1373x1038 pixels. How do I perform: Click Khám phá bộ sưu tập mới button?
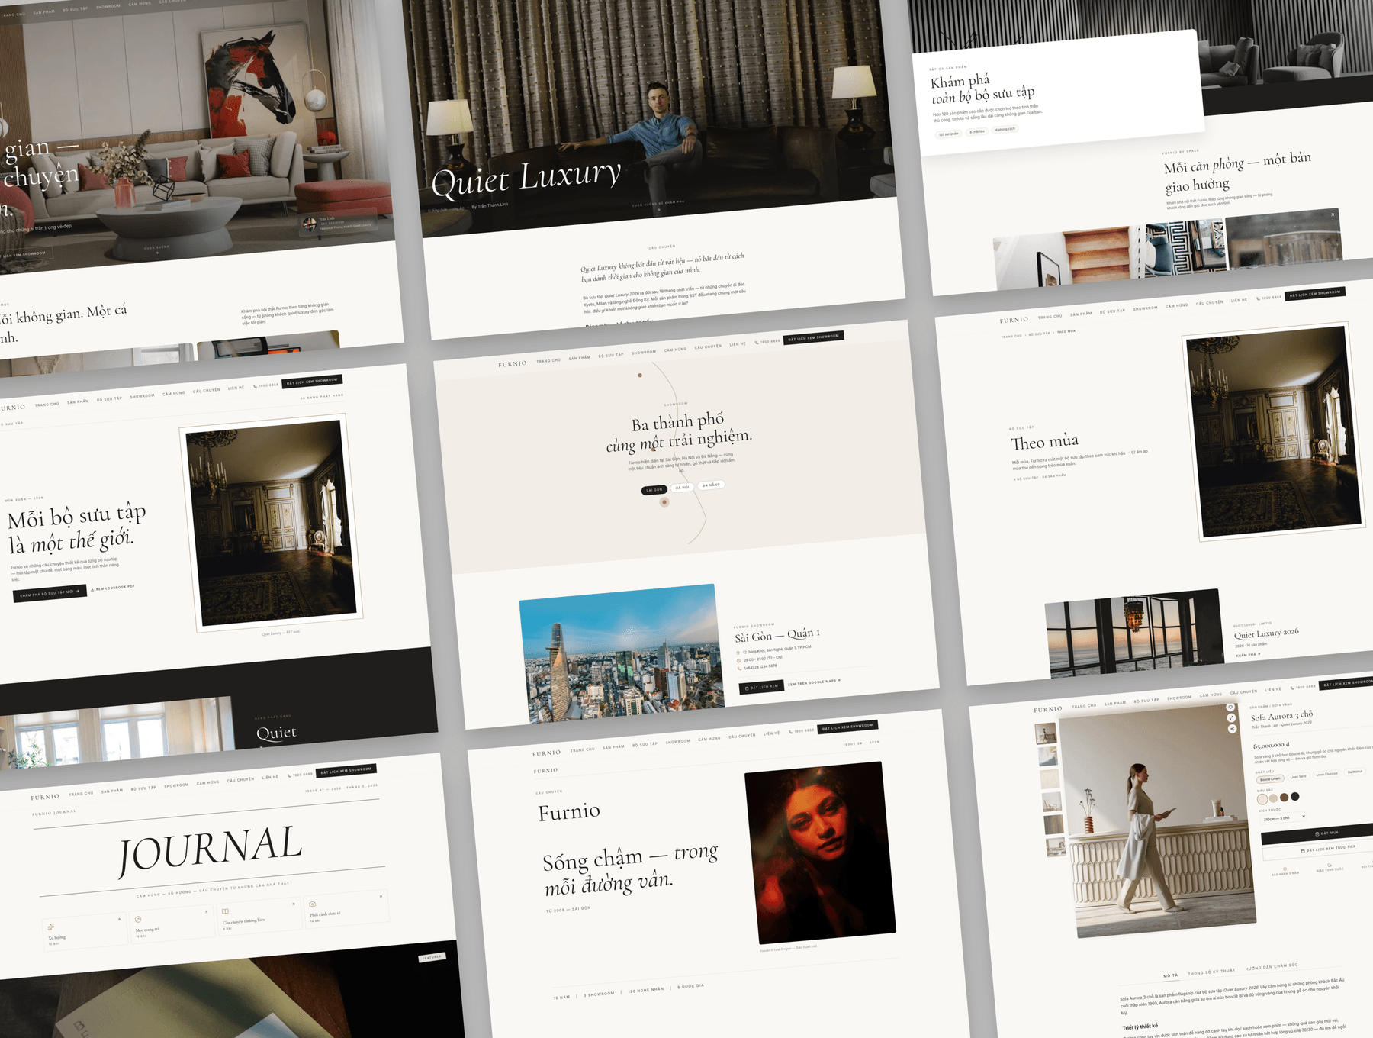coord(50,593)
